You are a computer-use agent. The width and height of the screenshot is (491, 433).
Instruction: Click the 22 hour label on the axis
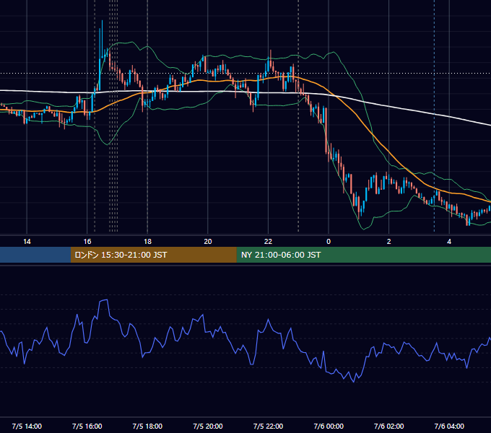(x=268, y=242)
